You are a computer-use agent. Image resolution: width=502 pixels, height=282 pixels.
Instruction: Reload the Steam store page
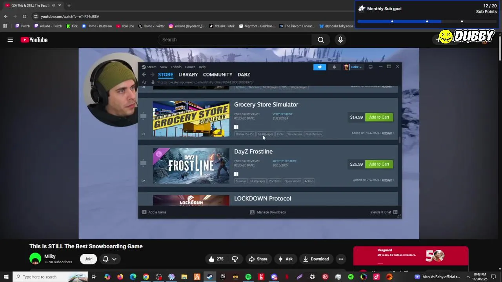[144, 82]
